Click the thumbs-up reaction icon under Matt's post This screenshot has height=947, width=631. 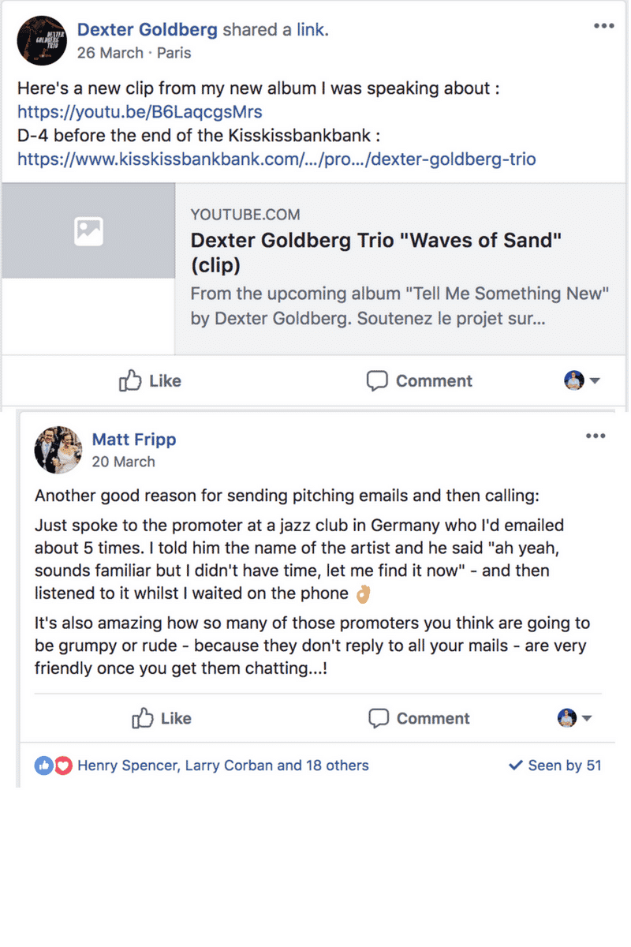click(x=44, y=765)
